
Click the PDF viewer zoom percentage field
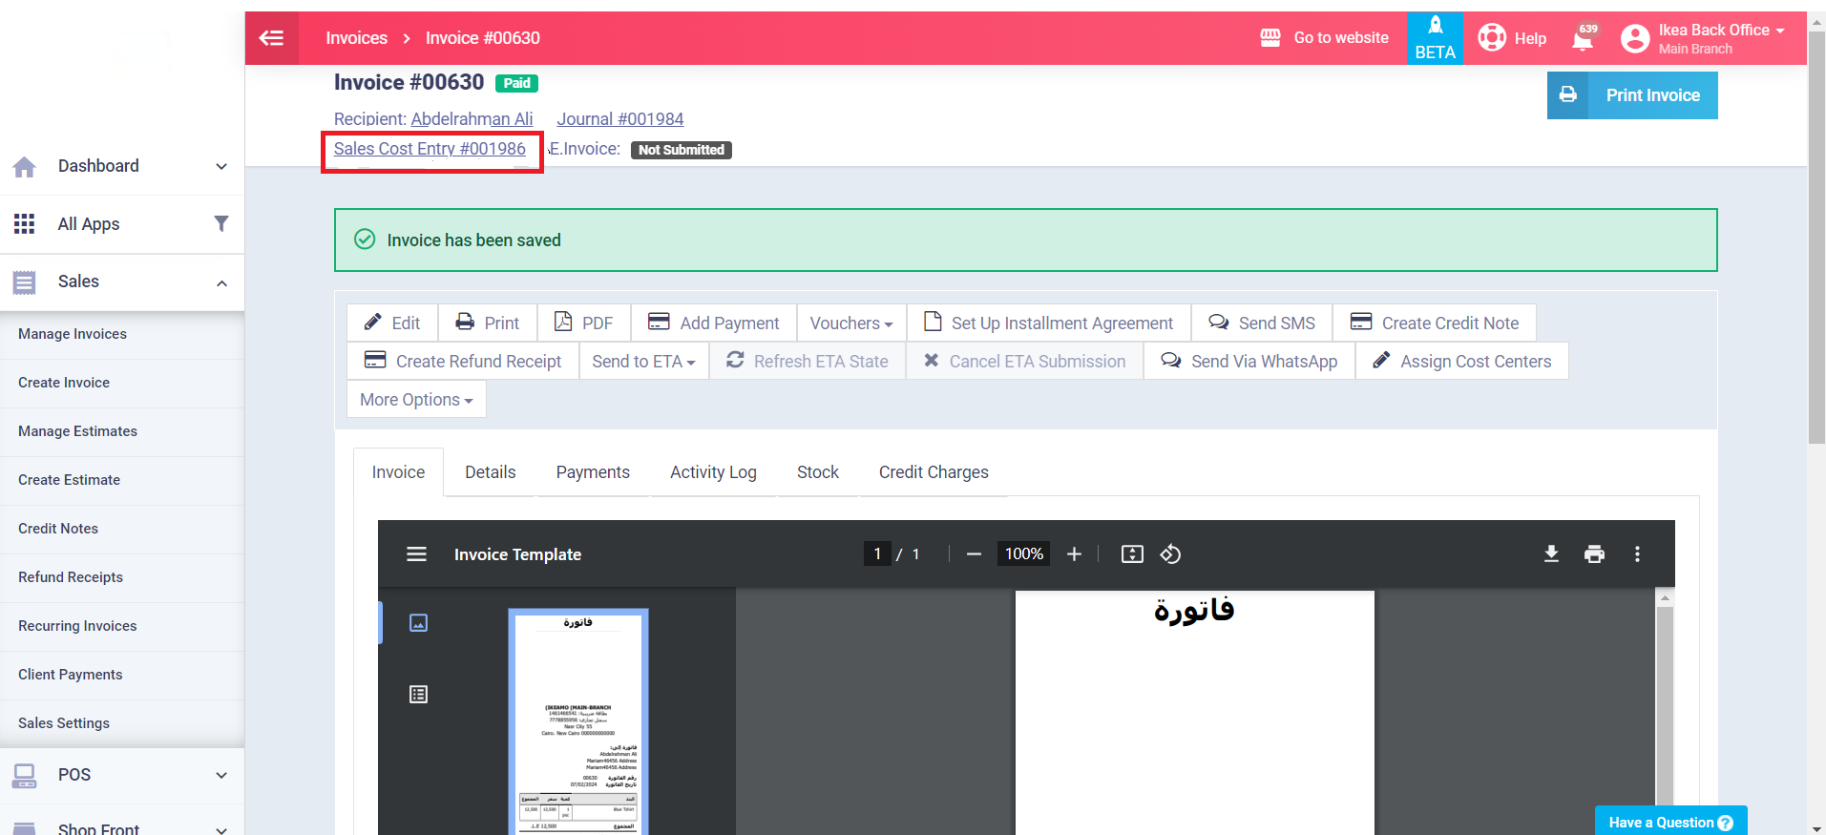click(1023, 554)
